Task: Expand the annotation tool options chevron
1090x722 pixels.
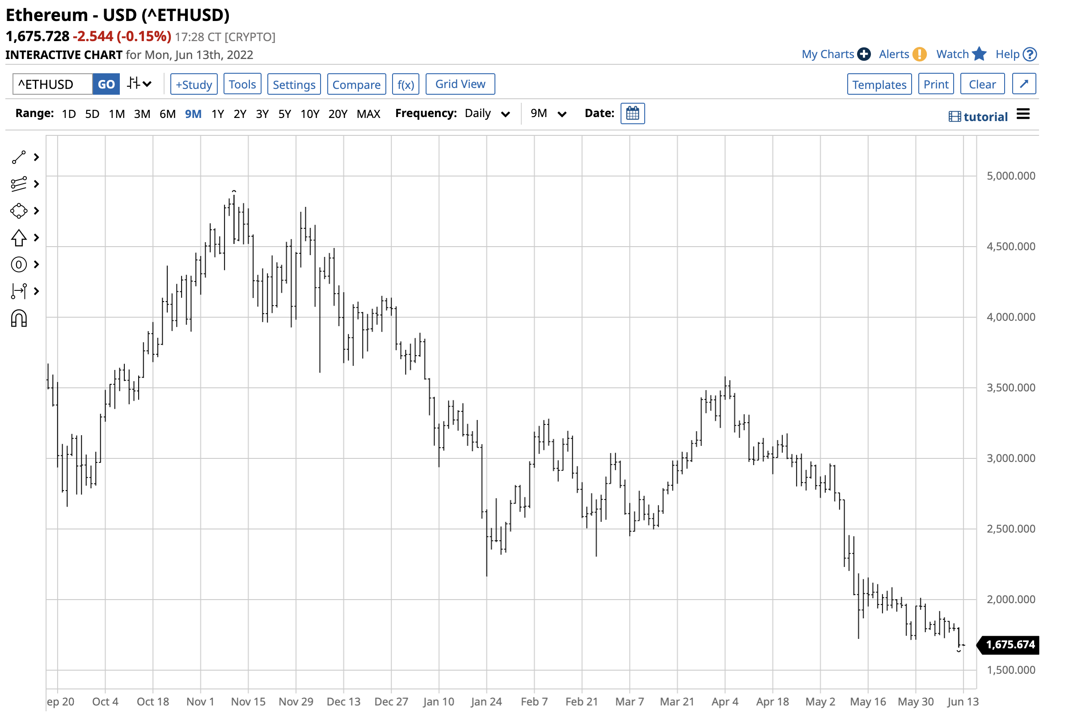Action: tap(36, 264)
